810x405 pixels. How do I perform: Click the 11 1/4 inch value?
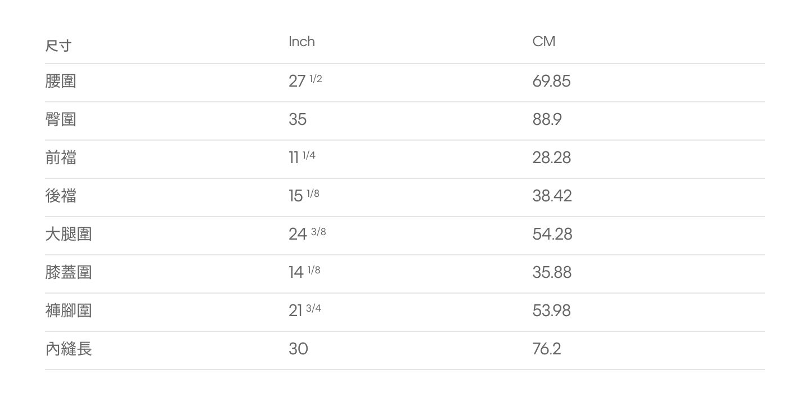click(x=302, y=157)
